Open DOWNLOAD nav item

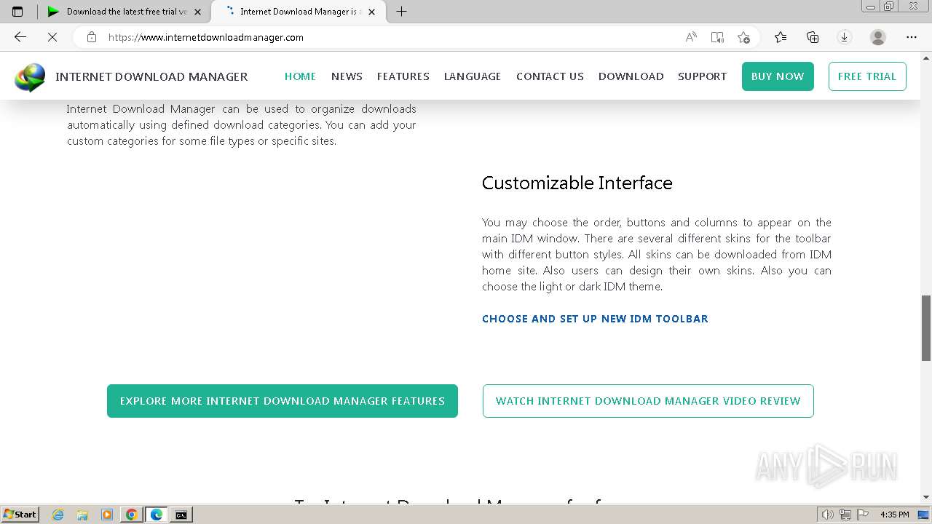[631, 76]
